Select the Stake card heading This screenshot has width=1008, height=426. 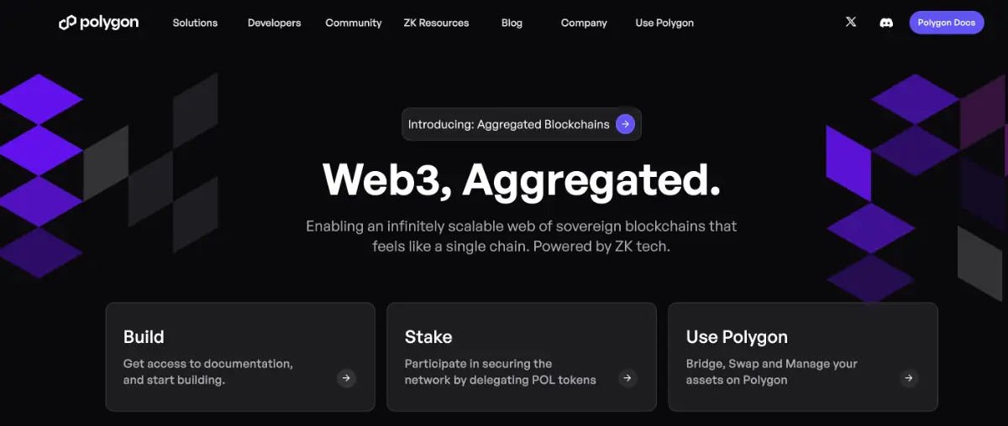point(428,337)
